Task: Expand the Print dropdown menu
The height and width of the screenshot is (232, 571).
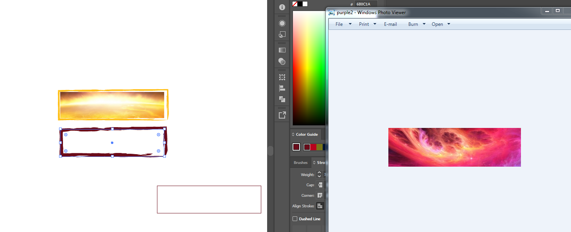Action: tap(375, 24)
